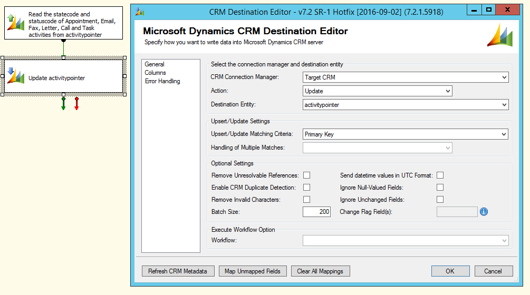
Task: Open the Error Handling page
Action: point(162,81)
